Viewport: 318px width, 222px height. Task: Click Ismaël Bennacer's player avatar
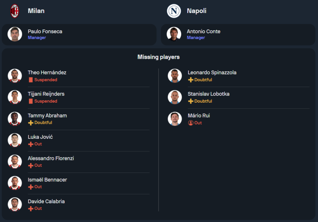click(15, 183)
